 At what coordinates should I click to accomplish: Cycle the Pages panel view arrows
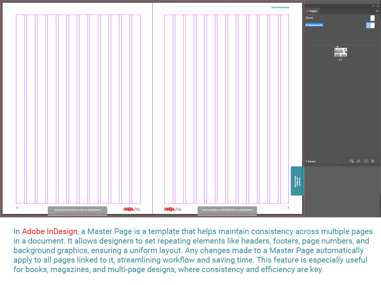point(307,11)
